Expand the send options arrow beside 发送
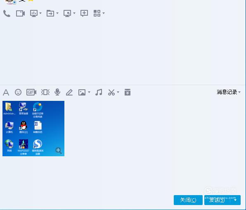The image size is (246, 210). [x=235, y=200]
